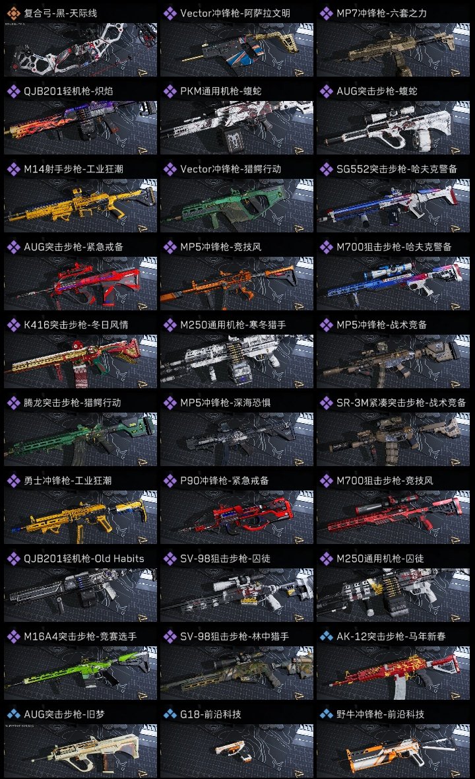This screenshot has width=475, height=779.
Task: Select the PKM通用机枪-蝮蛇 skin thumbnail
Action: pyautogui.click(x=237, y=127)
